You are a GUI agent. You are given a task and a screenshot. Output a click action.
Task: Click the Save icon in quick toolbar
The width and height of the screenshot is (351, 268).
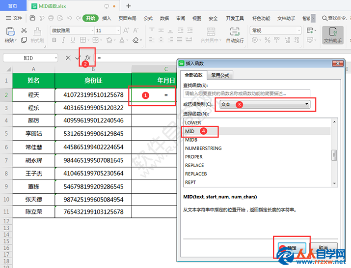32,18
